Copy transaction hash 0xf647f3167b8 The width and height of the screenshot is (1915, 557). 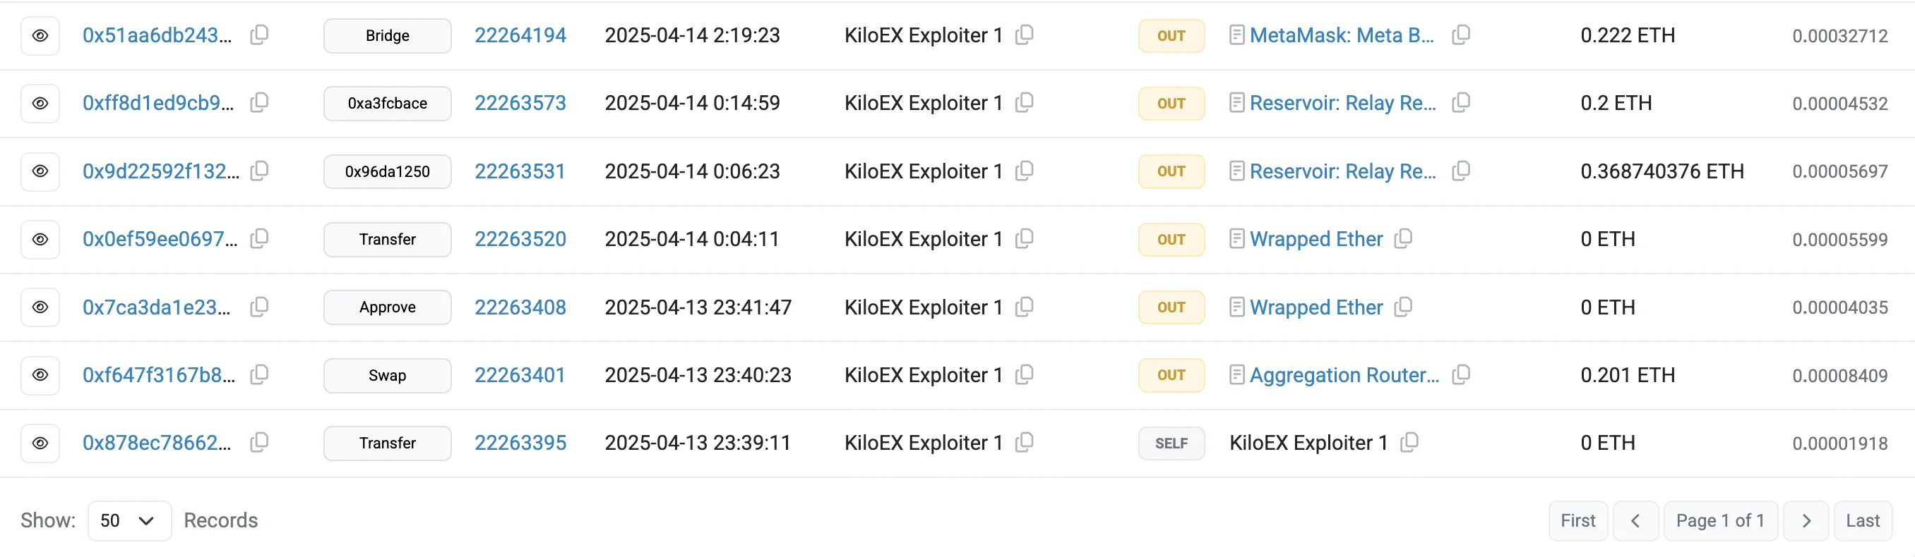(258, 375)
